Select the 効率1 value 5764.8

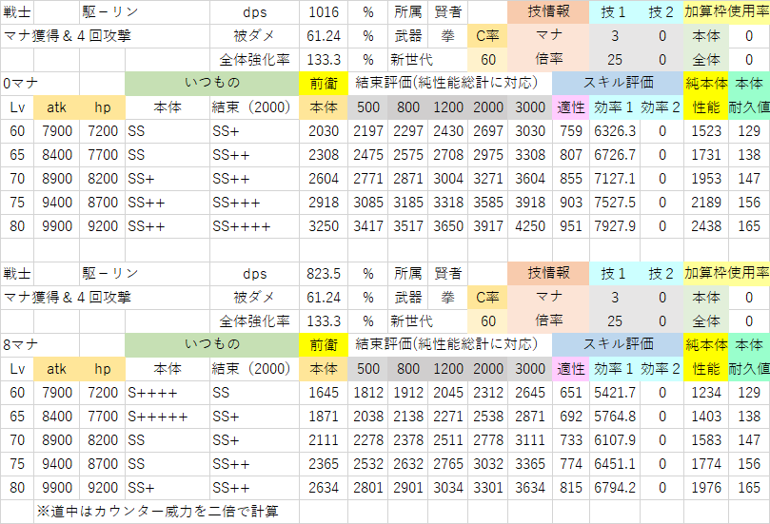[x=615, y=417]
